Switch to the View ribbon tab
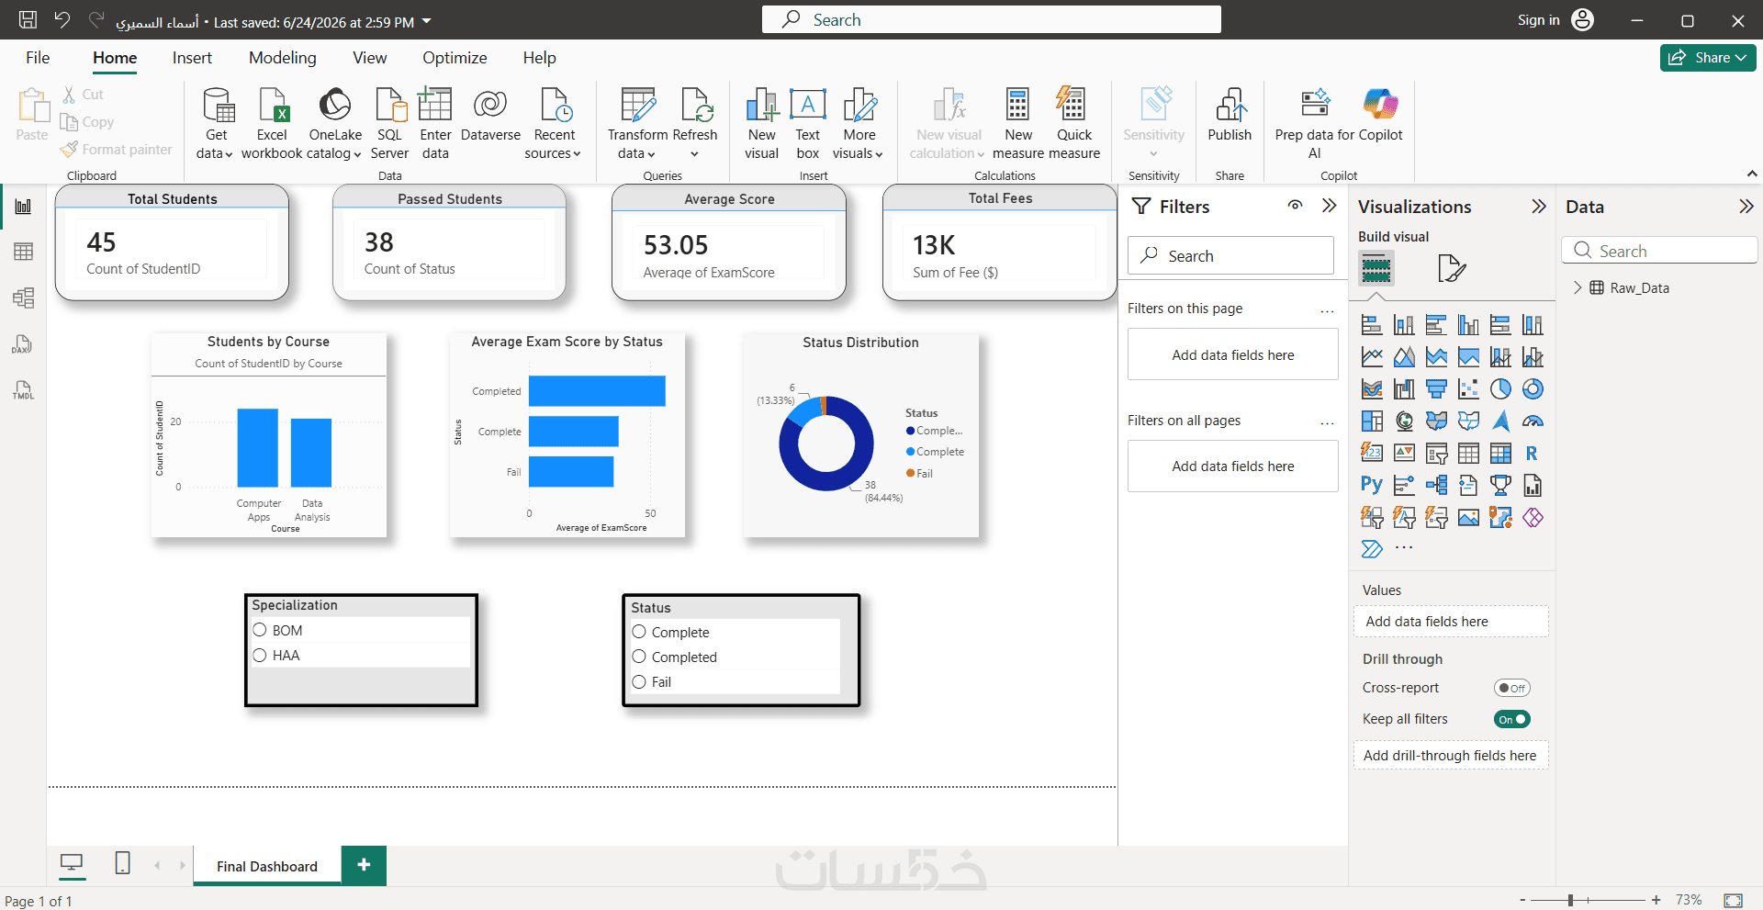 (370, 58)
